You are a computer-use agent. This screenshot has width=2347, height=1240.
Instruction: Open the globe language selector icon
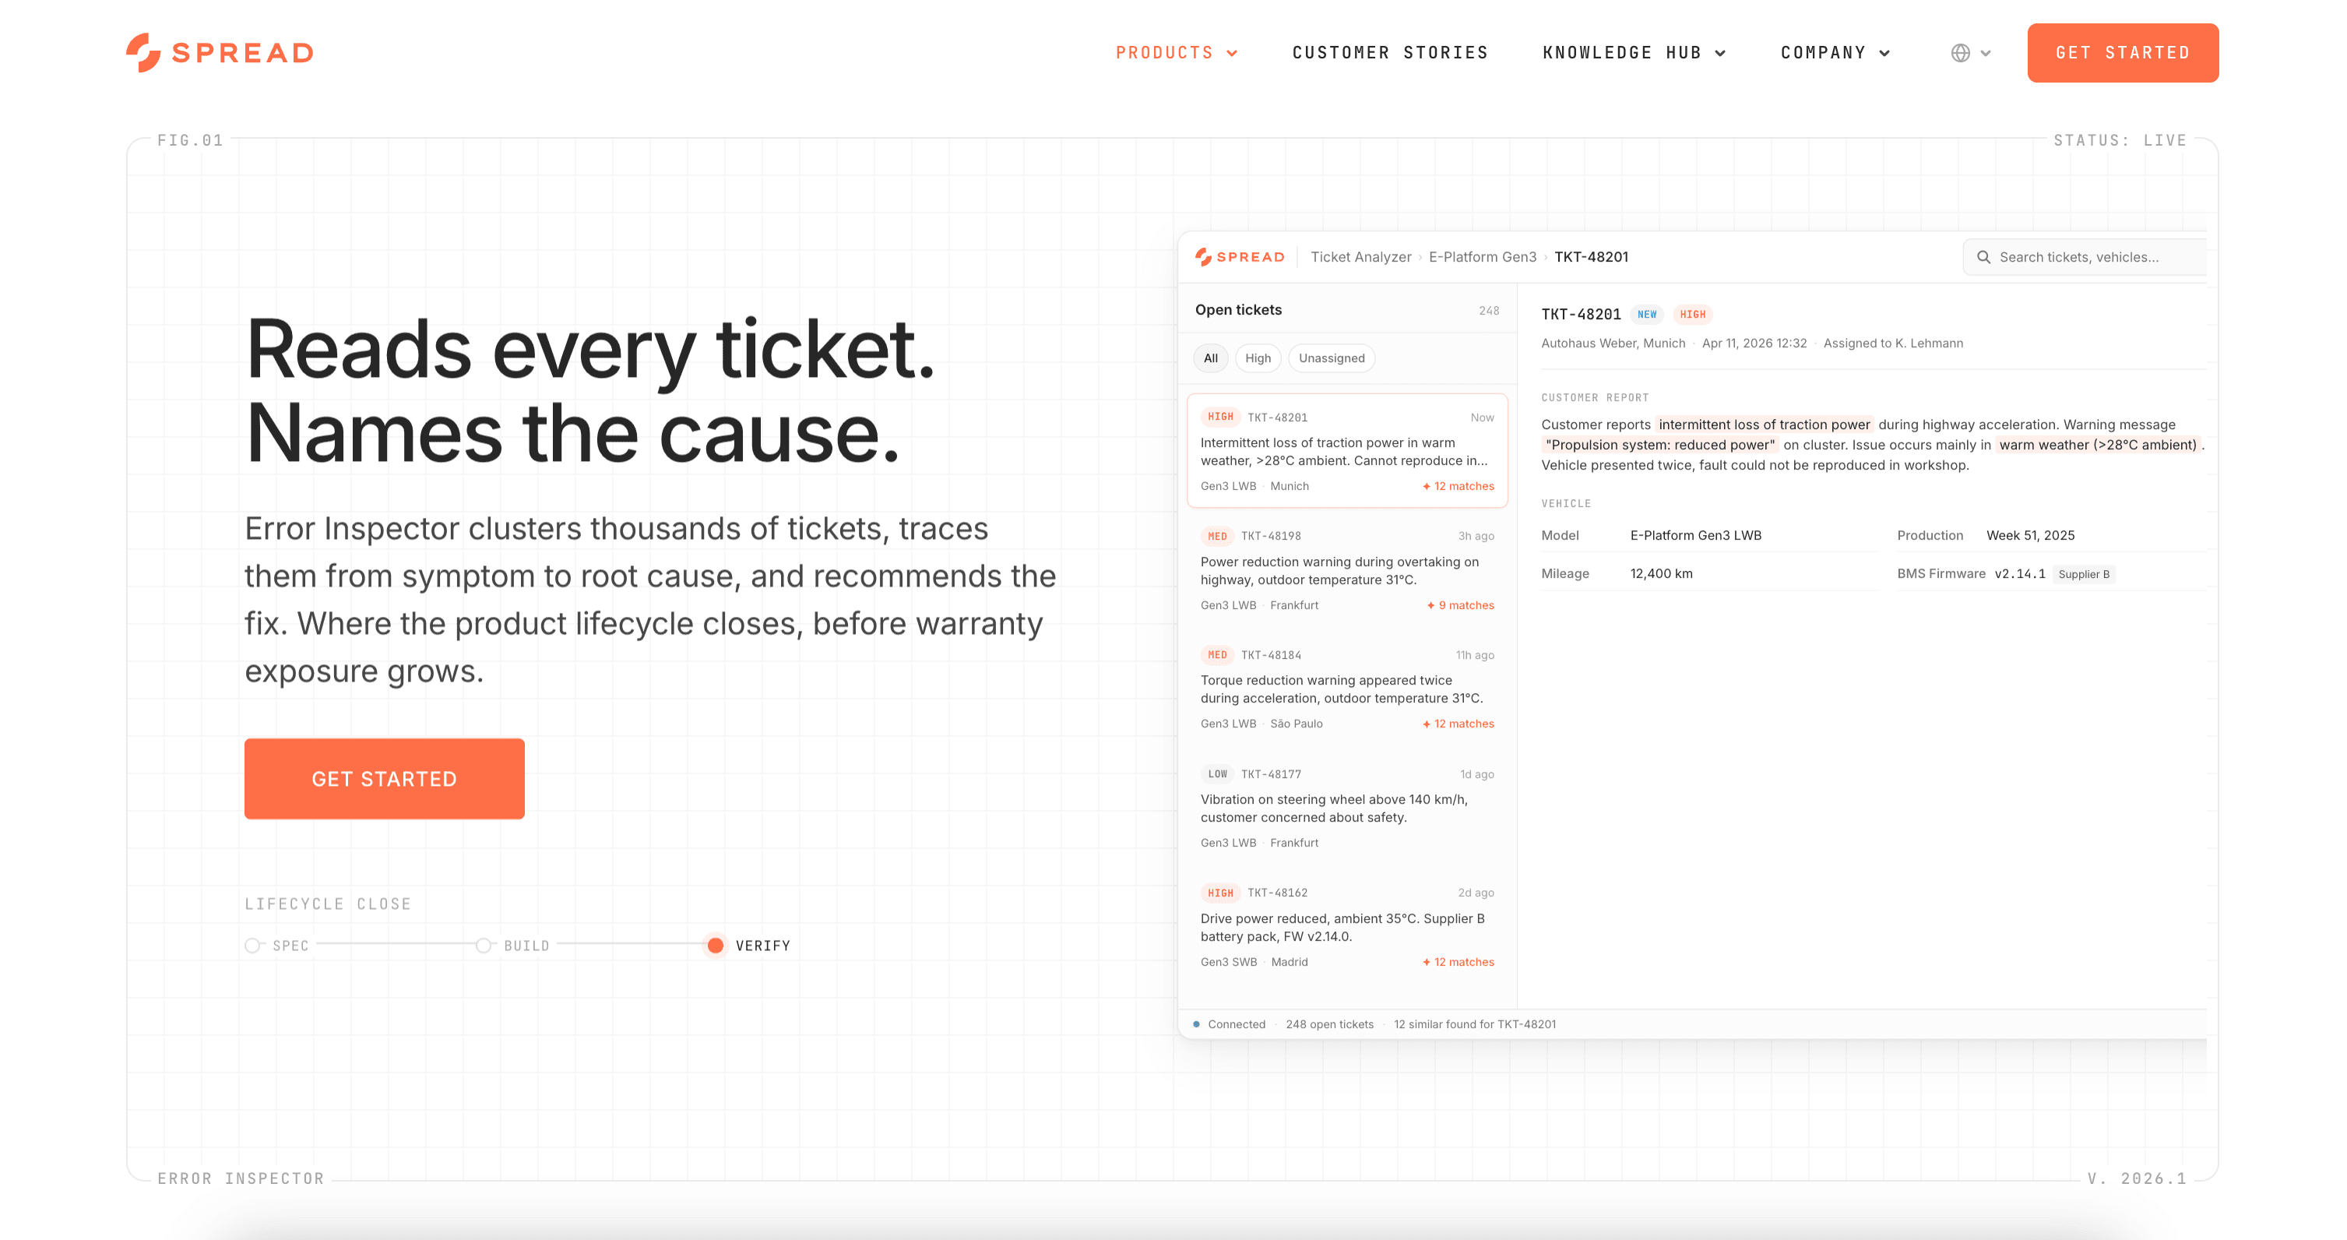[x=1960, y=53]
